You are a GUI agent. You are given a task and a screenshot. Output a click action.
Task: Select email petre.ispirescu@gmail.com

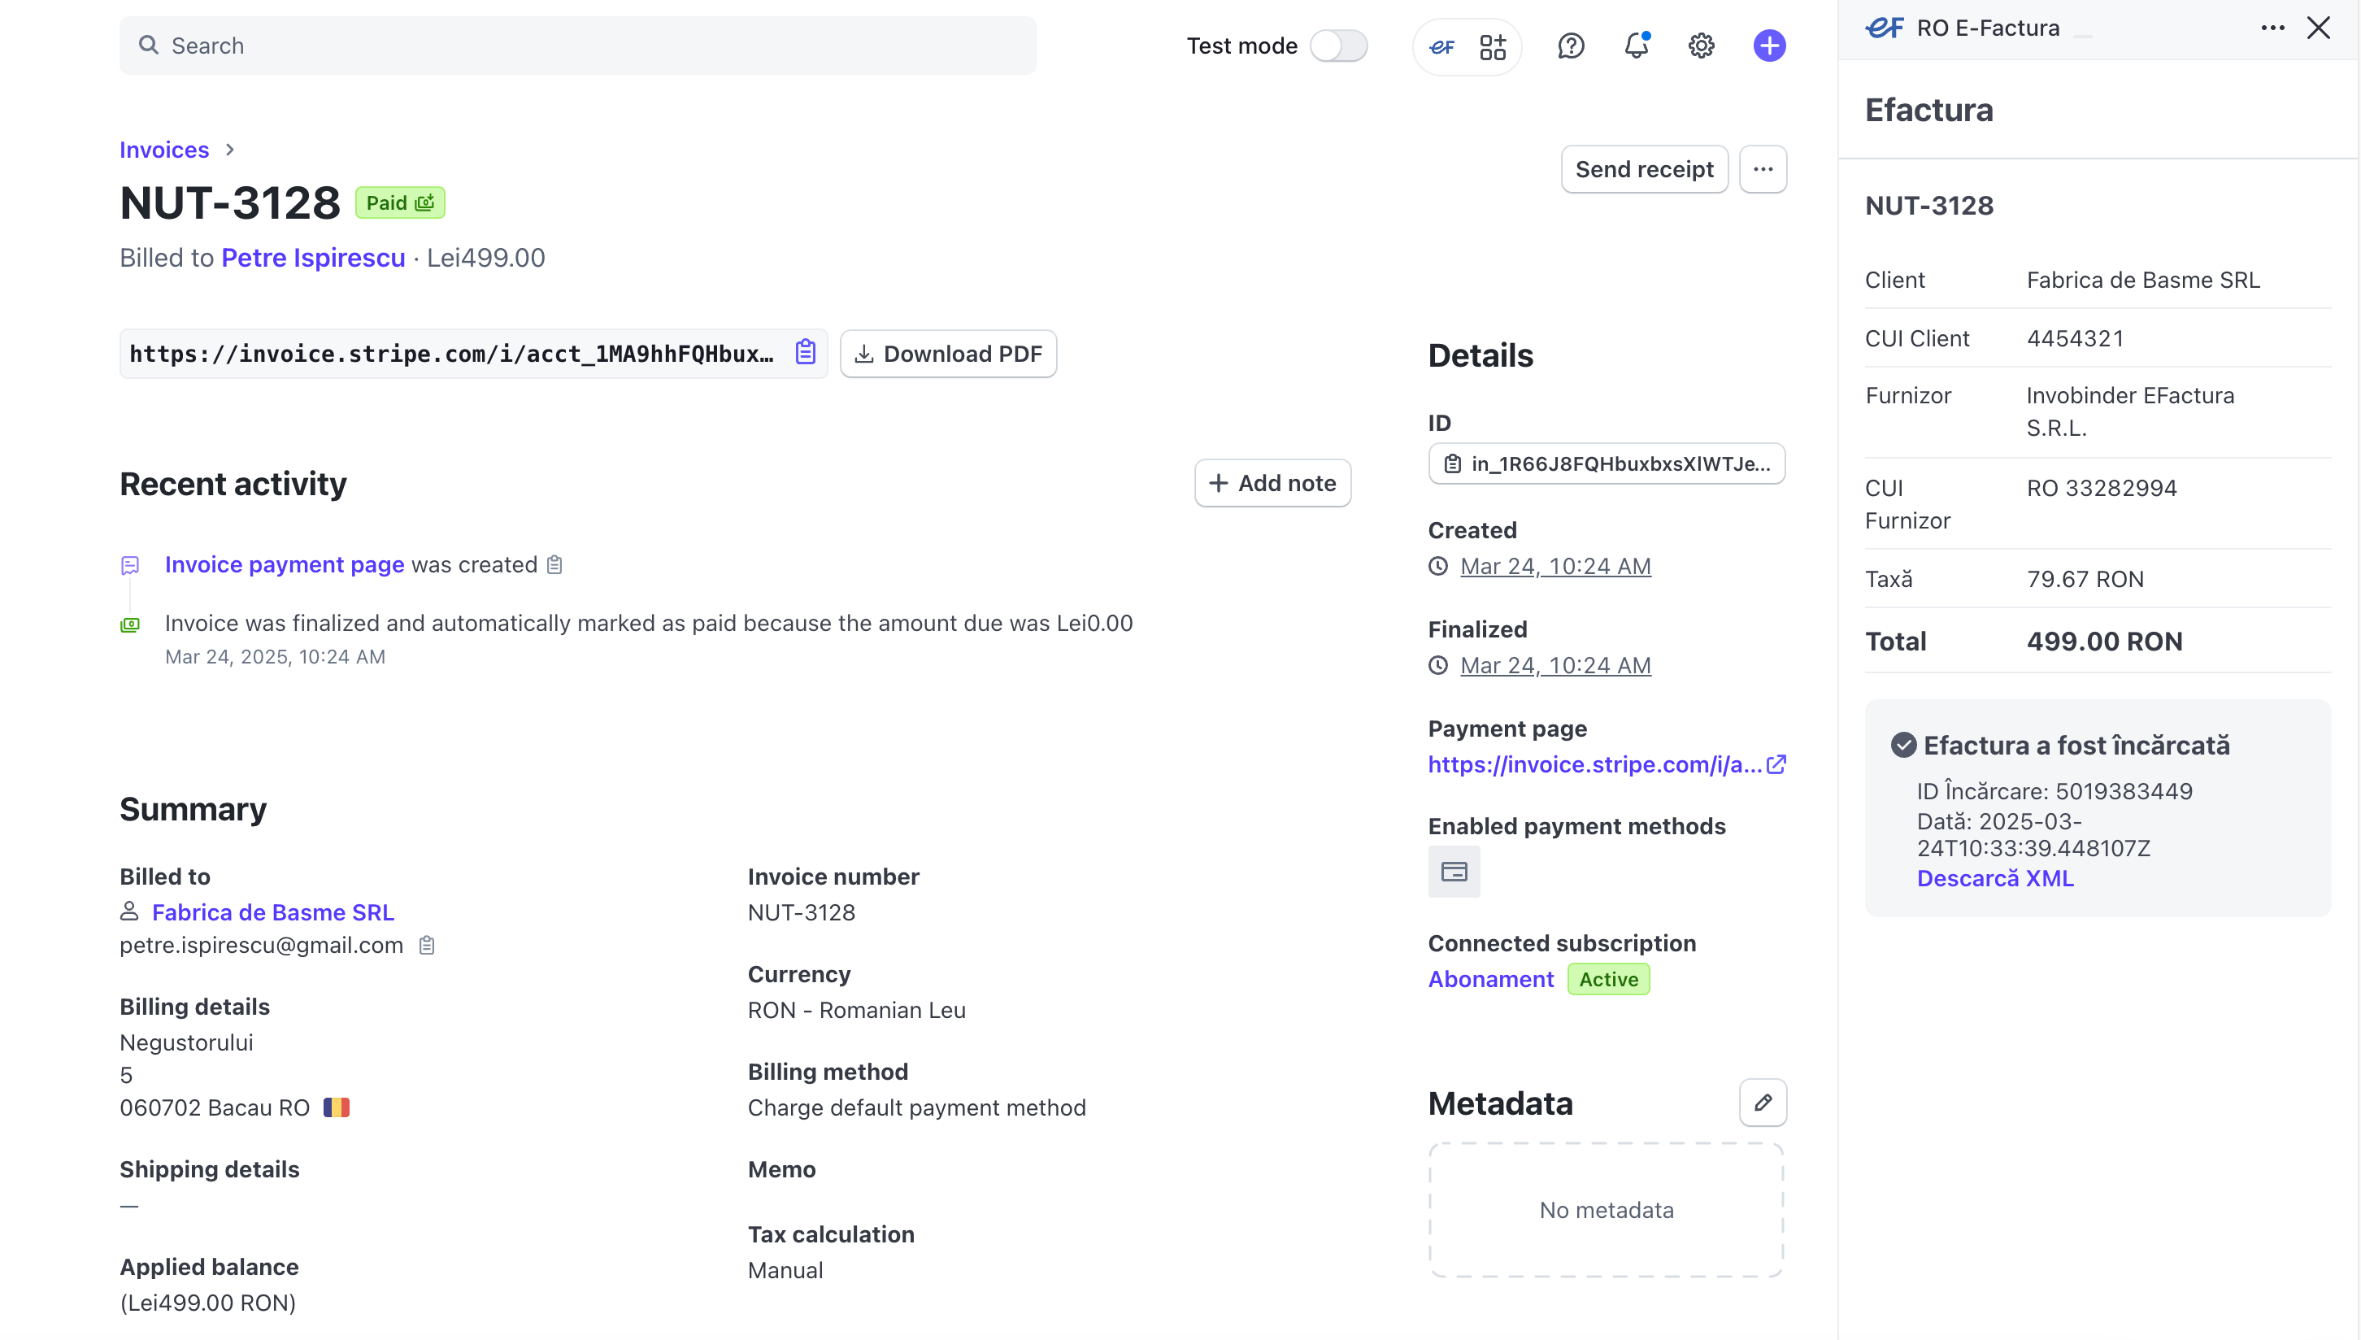(x=261, y=945)
